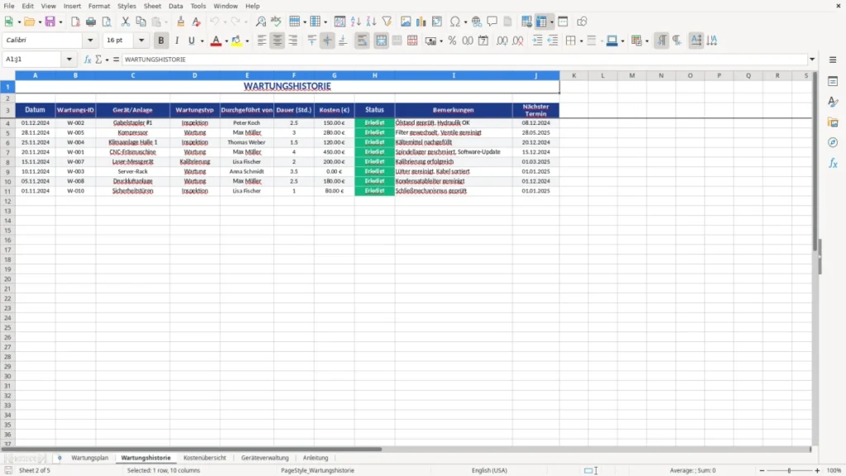Click the Insert Hyperlink globe icon
The image size is (846, 476).
[x=477, y=21]
